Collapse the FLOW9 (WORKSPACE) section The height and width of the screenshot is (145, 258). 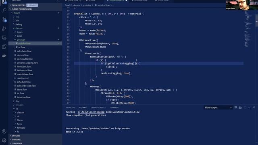point(35,9)
